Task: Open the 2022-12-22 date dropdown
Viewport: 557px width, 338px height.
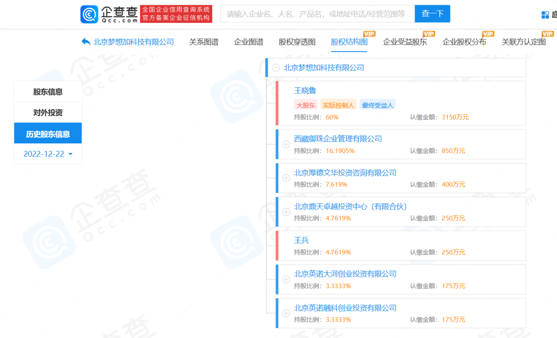Action: click(x=48, y=154)
